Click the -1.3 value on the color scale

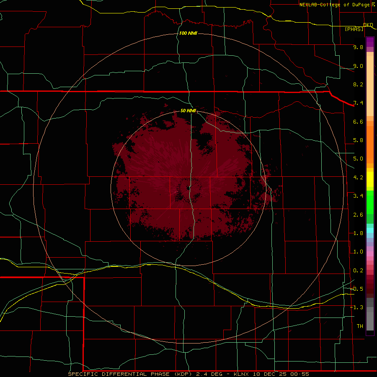pos(356,307)
